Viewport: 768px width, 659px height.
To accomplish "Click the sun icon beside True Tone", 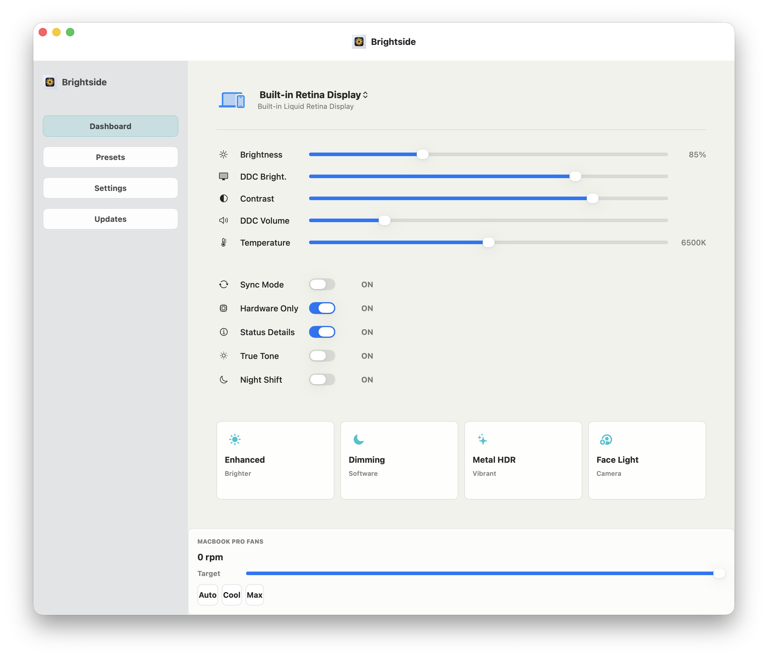I will [224, 356].
